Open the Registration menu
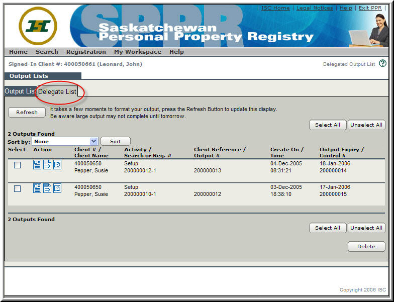394x302 pixels. point(86,52)
